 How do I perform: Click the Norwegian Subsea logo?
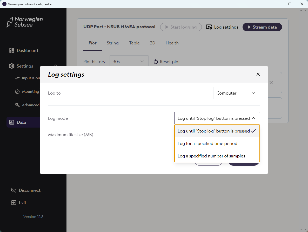pos(25,22)
